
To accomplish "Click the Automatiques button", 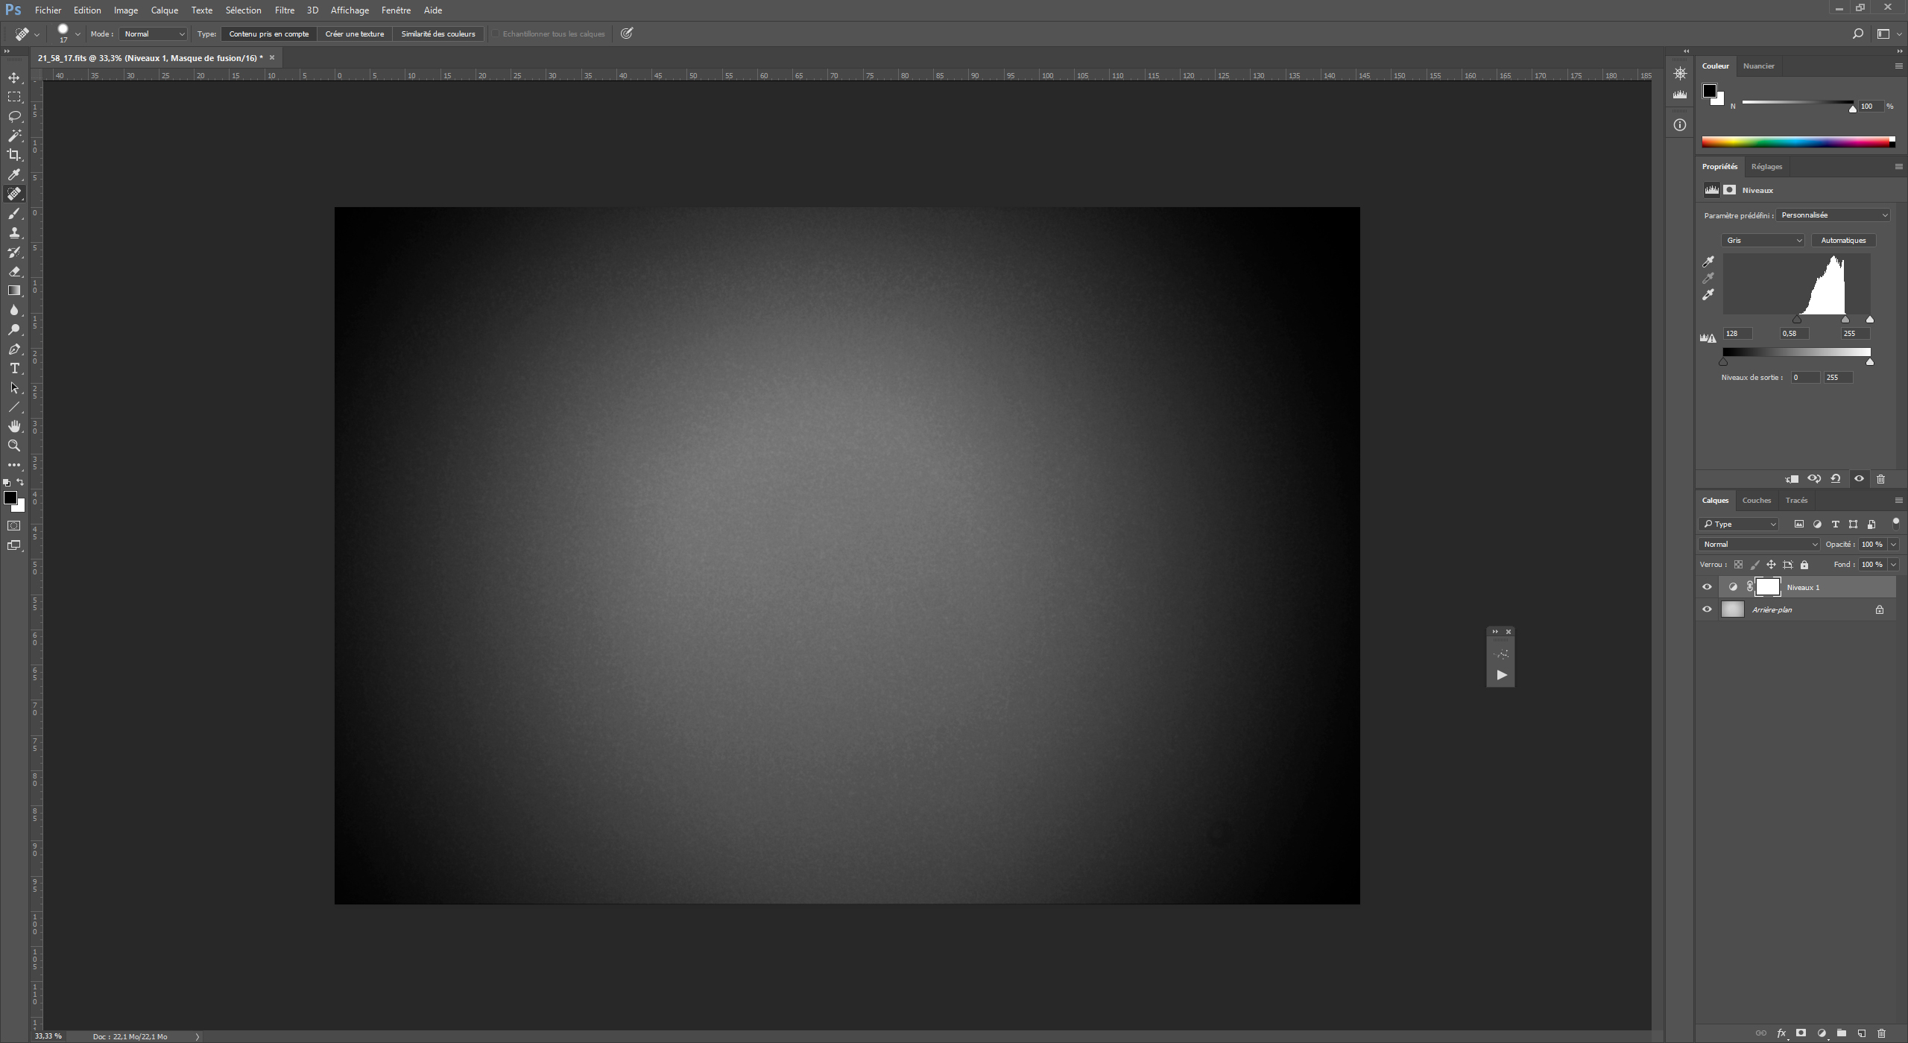I will [x=1842, y=241].
